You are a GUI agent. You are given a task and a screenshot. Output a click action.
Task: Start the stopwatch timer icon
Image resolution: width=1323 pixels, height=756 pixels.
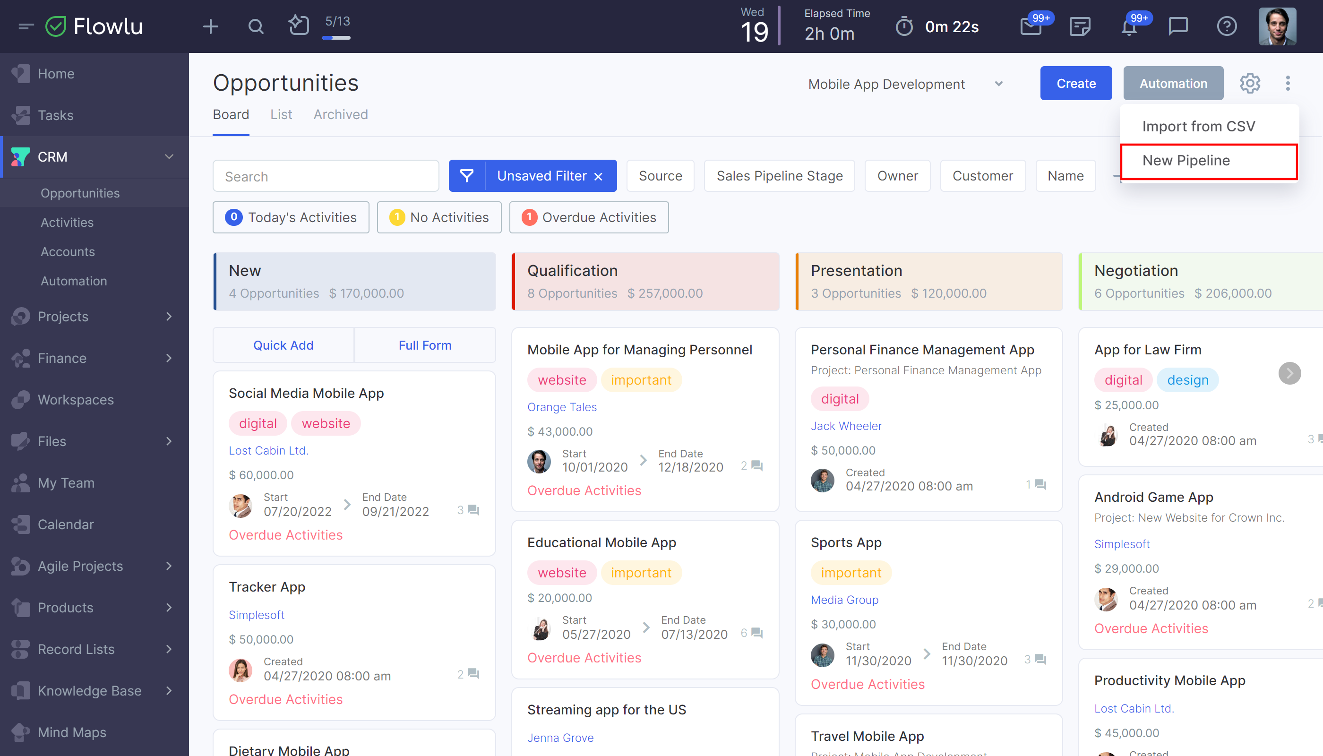coord(904,26)
